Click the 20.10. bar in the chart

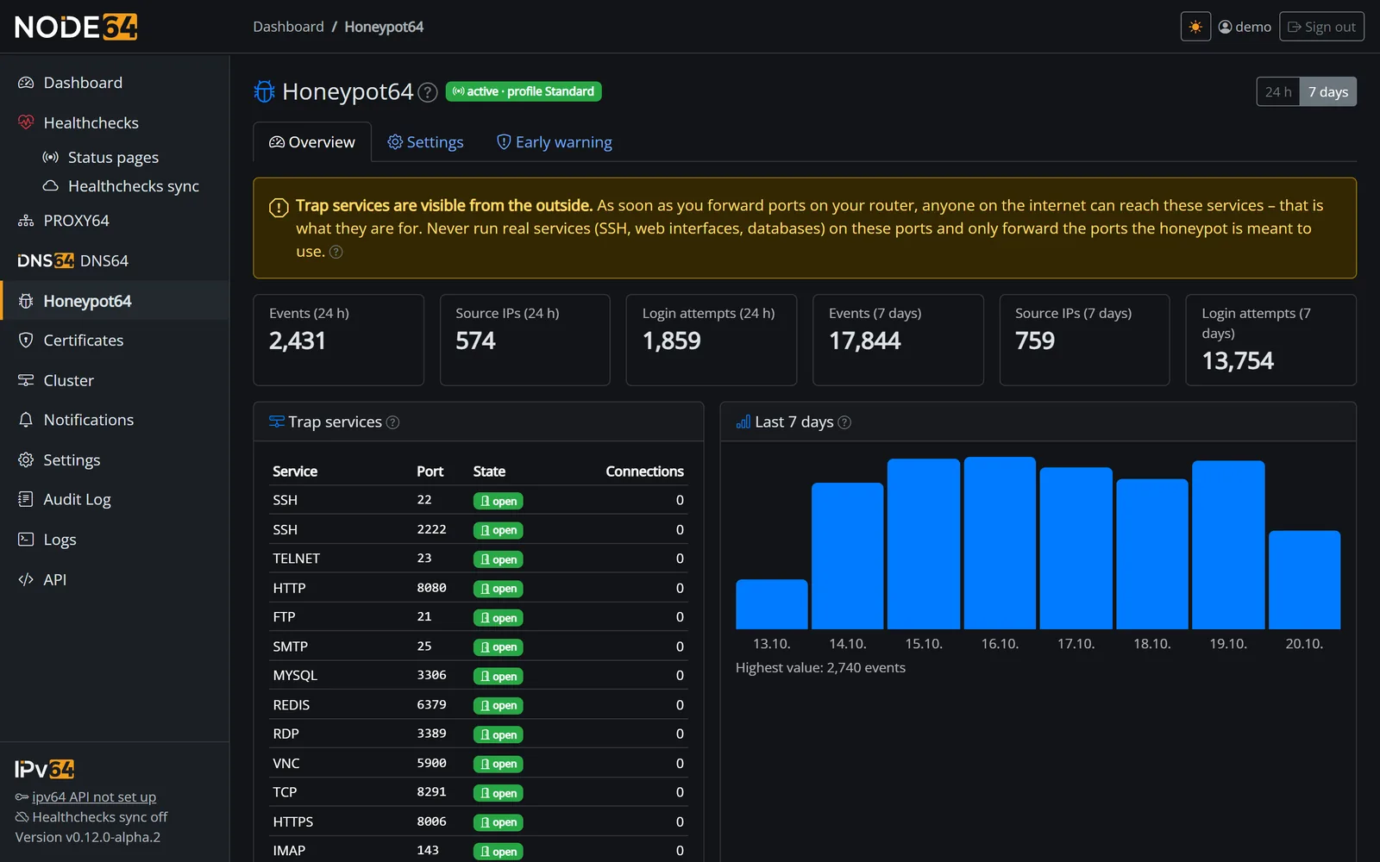[x=1304, y=579]
